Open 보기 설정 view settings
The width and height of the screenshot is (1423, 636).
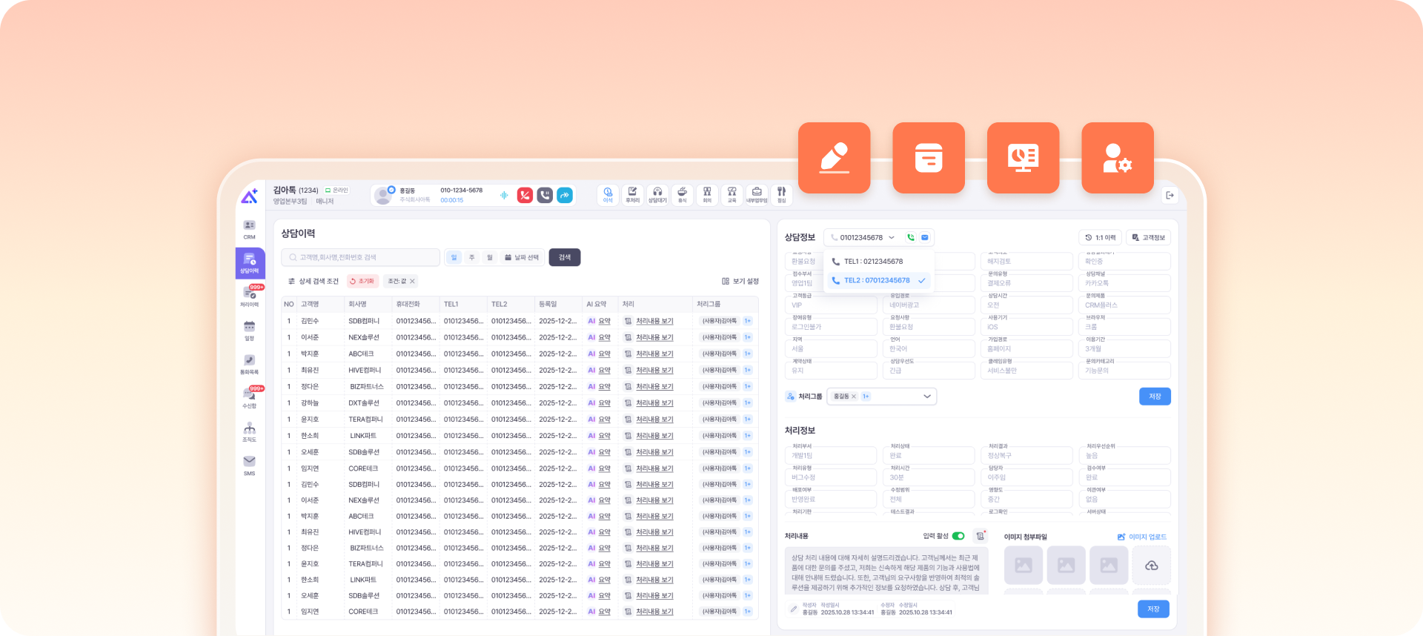[740, 281]
